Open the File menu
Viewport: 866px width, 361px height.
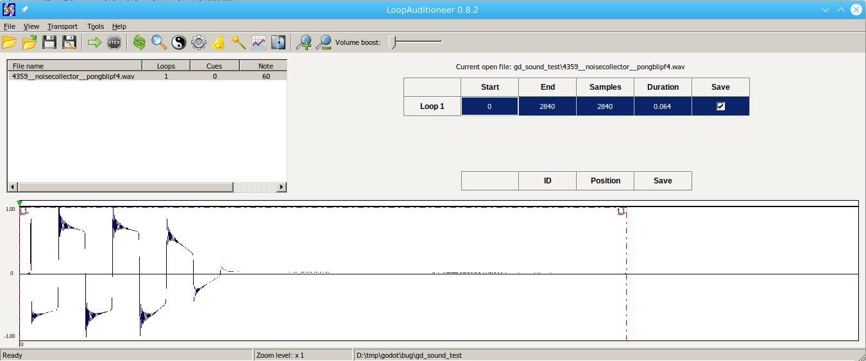[x=9, y=26]
